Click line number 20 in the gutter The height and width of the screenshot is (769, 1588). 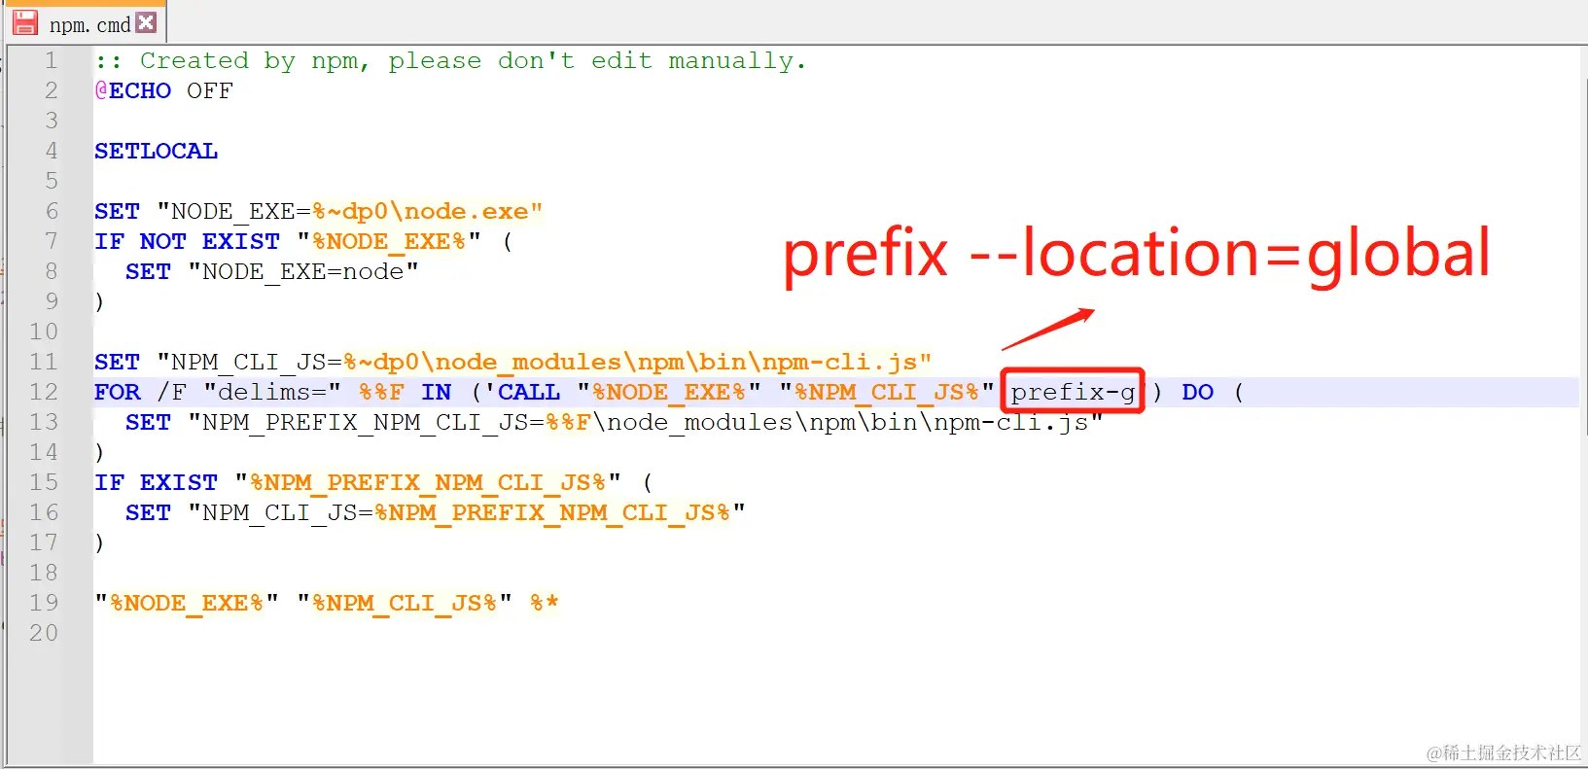pyautogui.click(x=44, y=633)
